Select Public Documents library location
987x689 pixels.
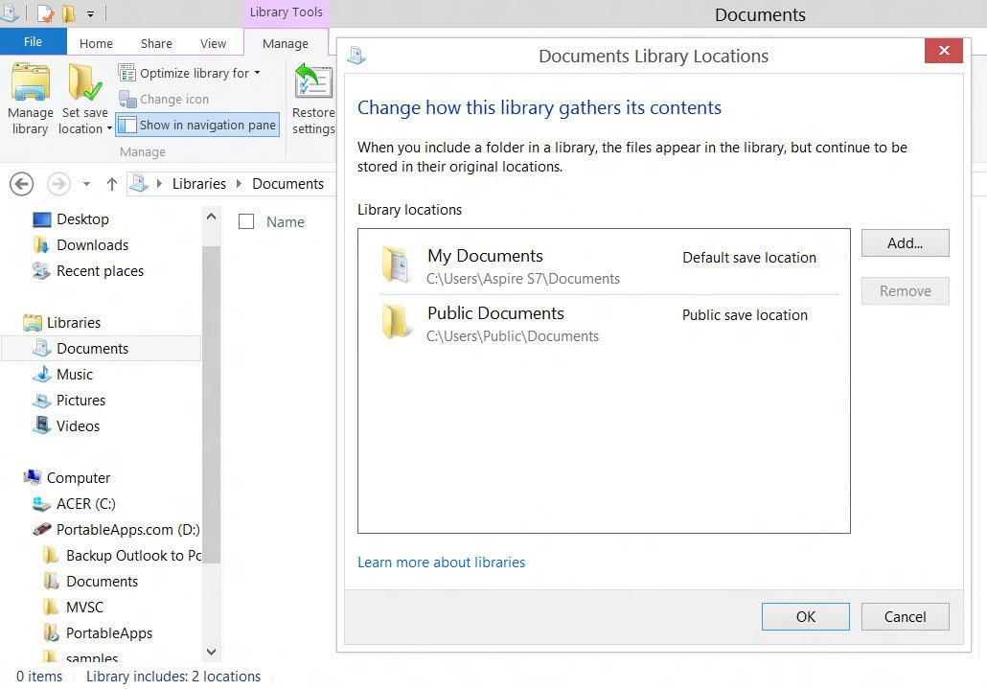point(609,324)
